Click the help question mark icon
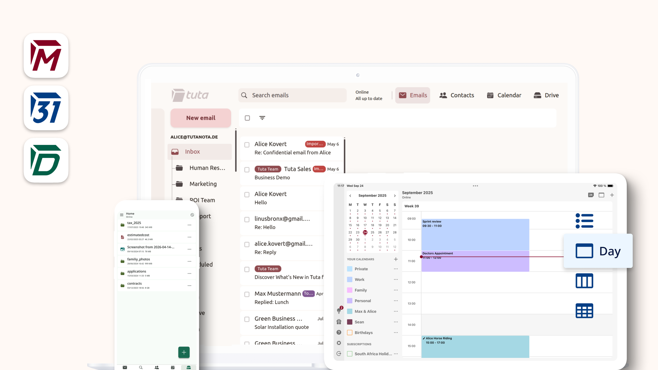The height and width of the screenshot is (370, 658). point(339,332)
